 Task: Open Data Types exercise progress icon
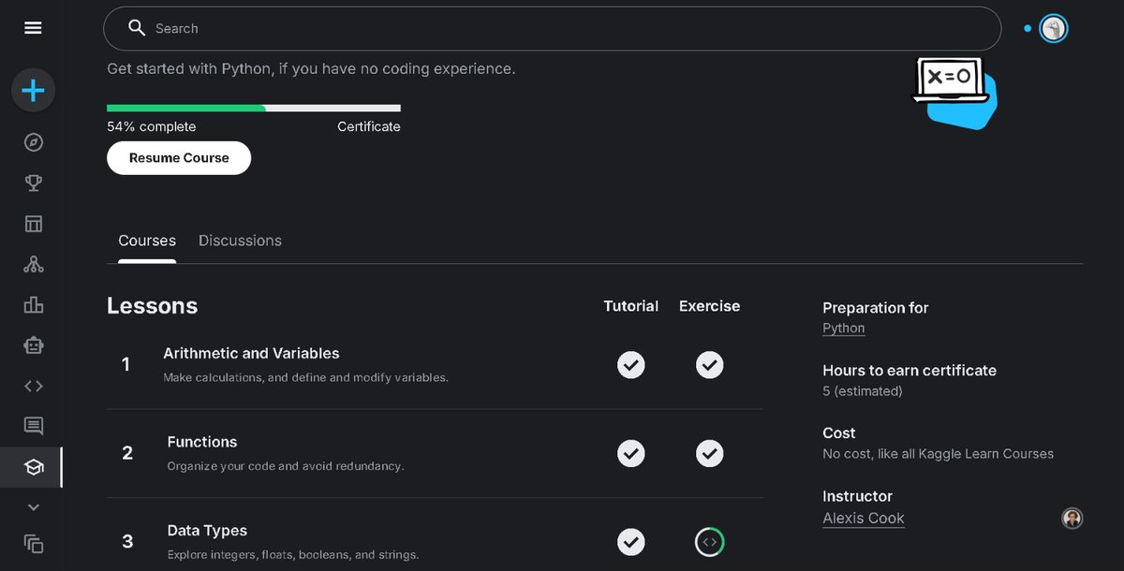[x=710, y=541]
